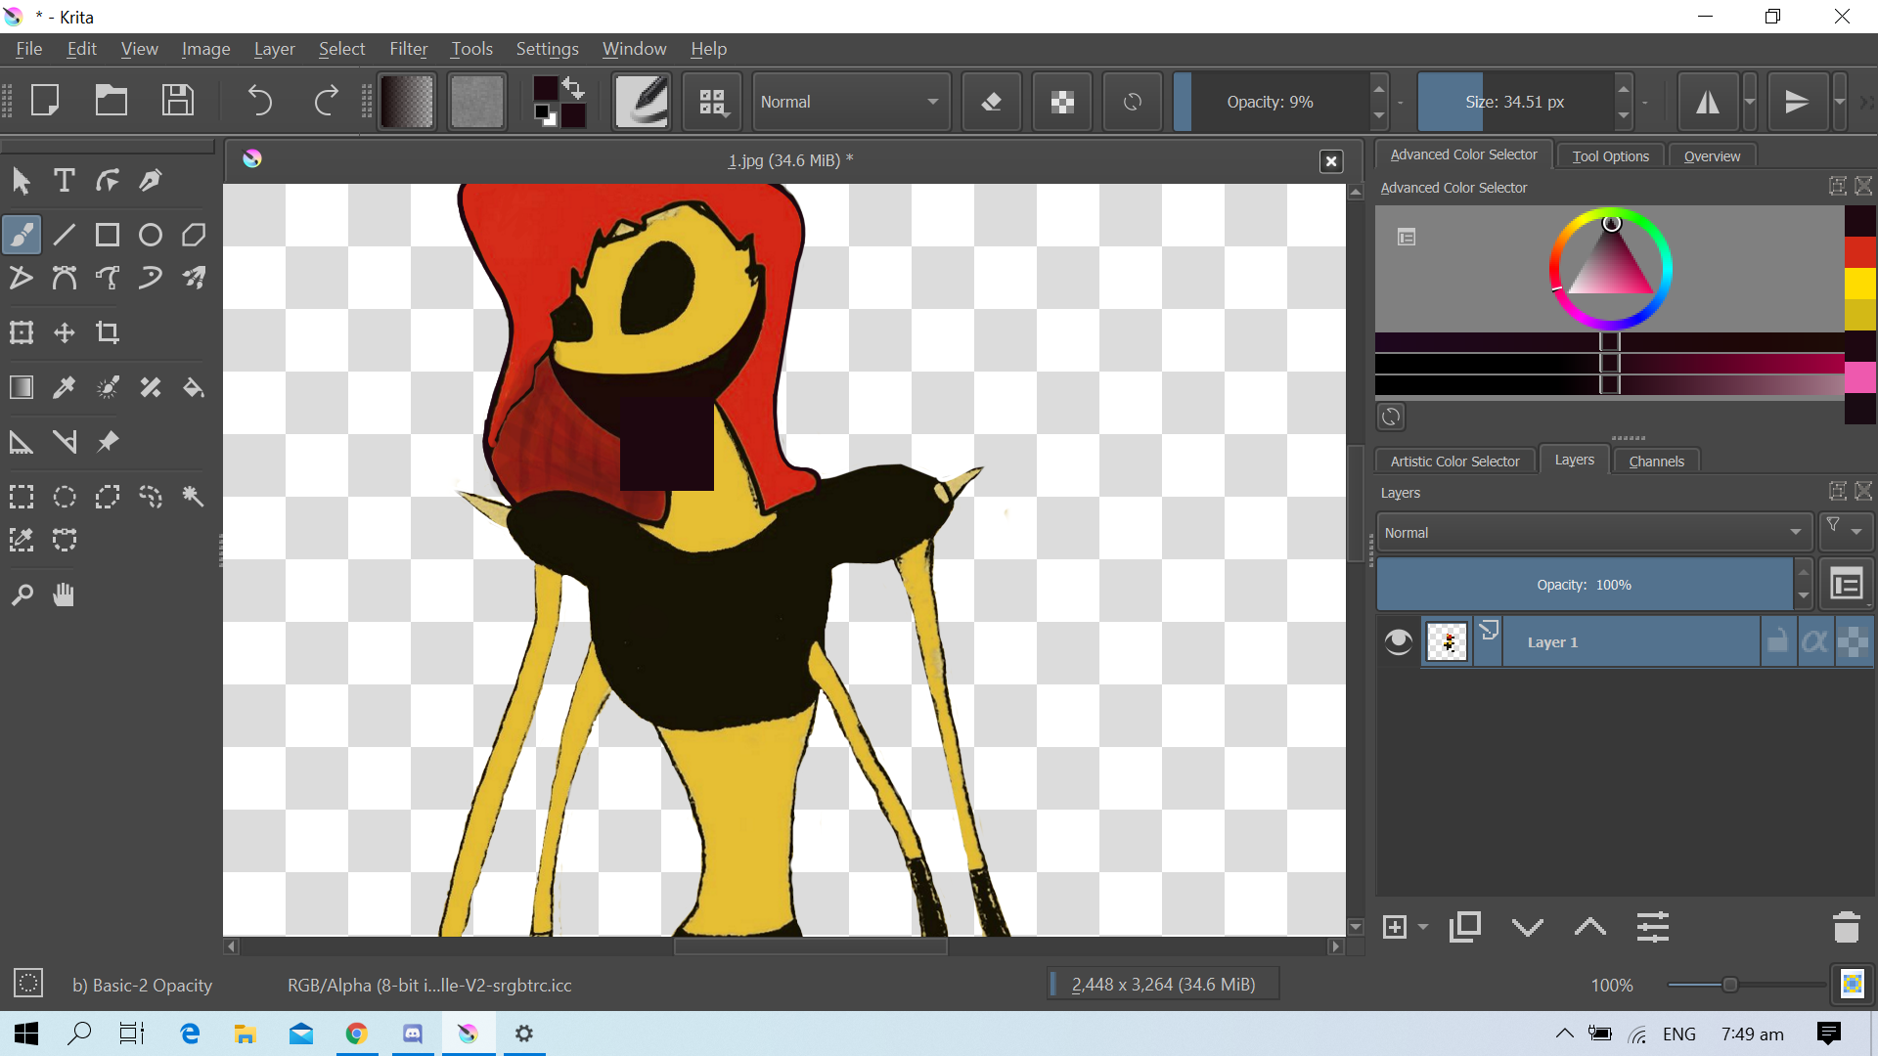
Task: Toggle lock on Layer 1
Action: point(1778,641)
